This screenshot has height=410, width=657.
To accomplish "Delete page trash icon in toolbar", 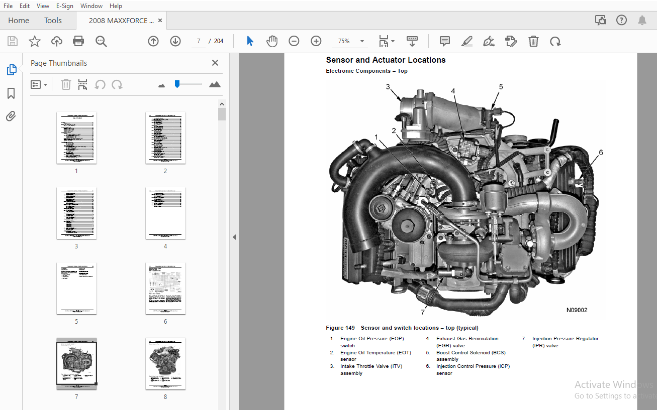I will [x=533, y=41].
